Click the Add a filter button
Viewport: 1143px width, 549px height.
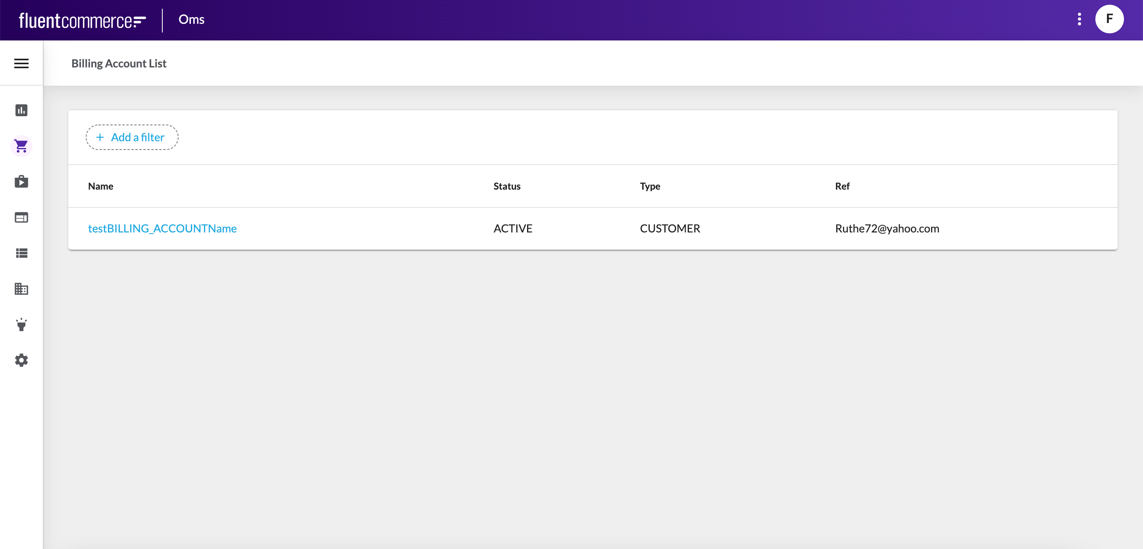click(x=132, y=138)
